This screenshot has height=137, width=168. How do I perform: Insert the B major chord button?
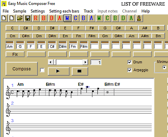(158, 28)
